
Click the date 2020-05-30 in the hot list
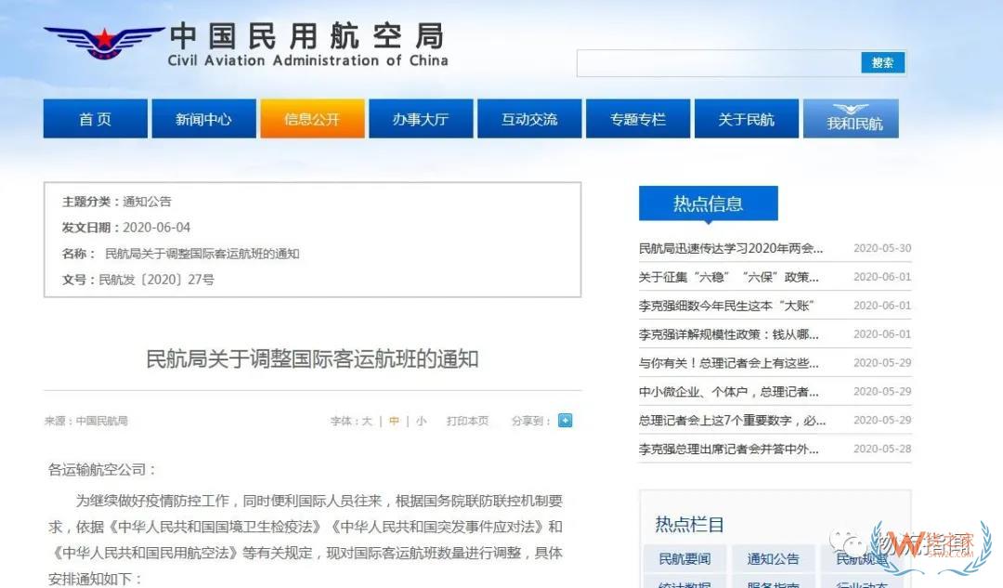[x=882, y=248]
